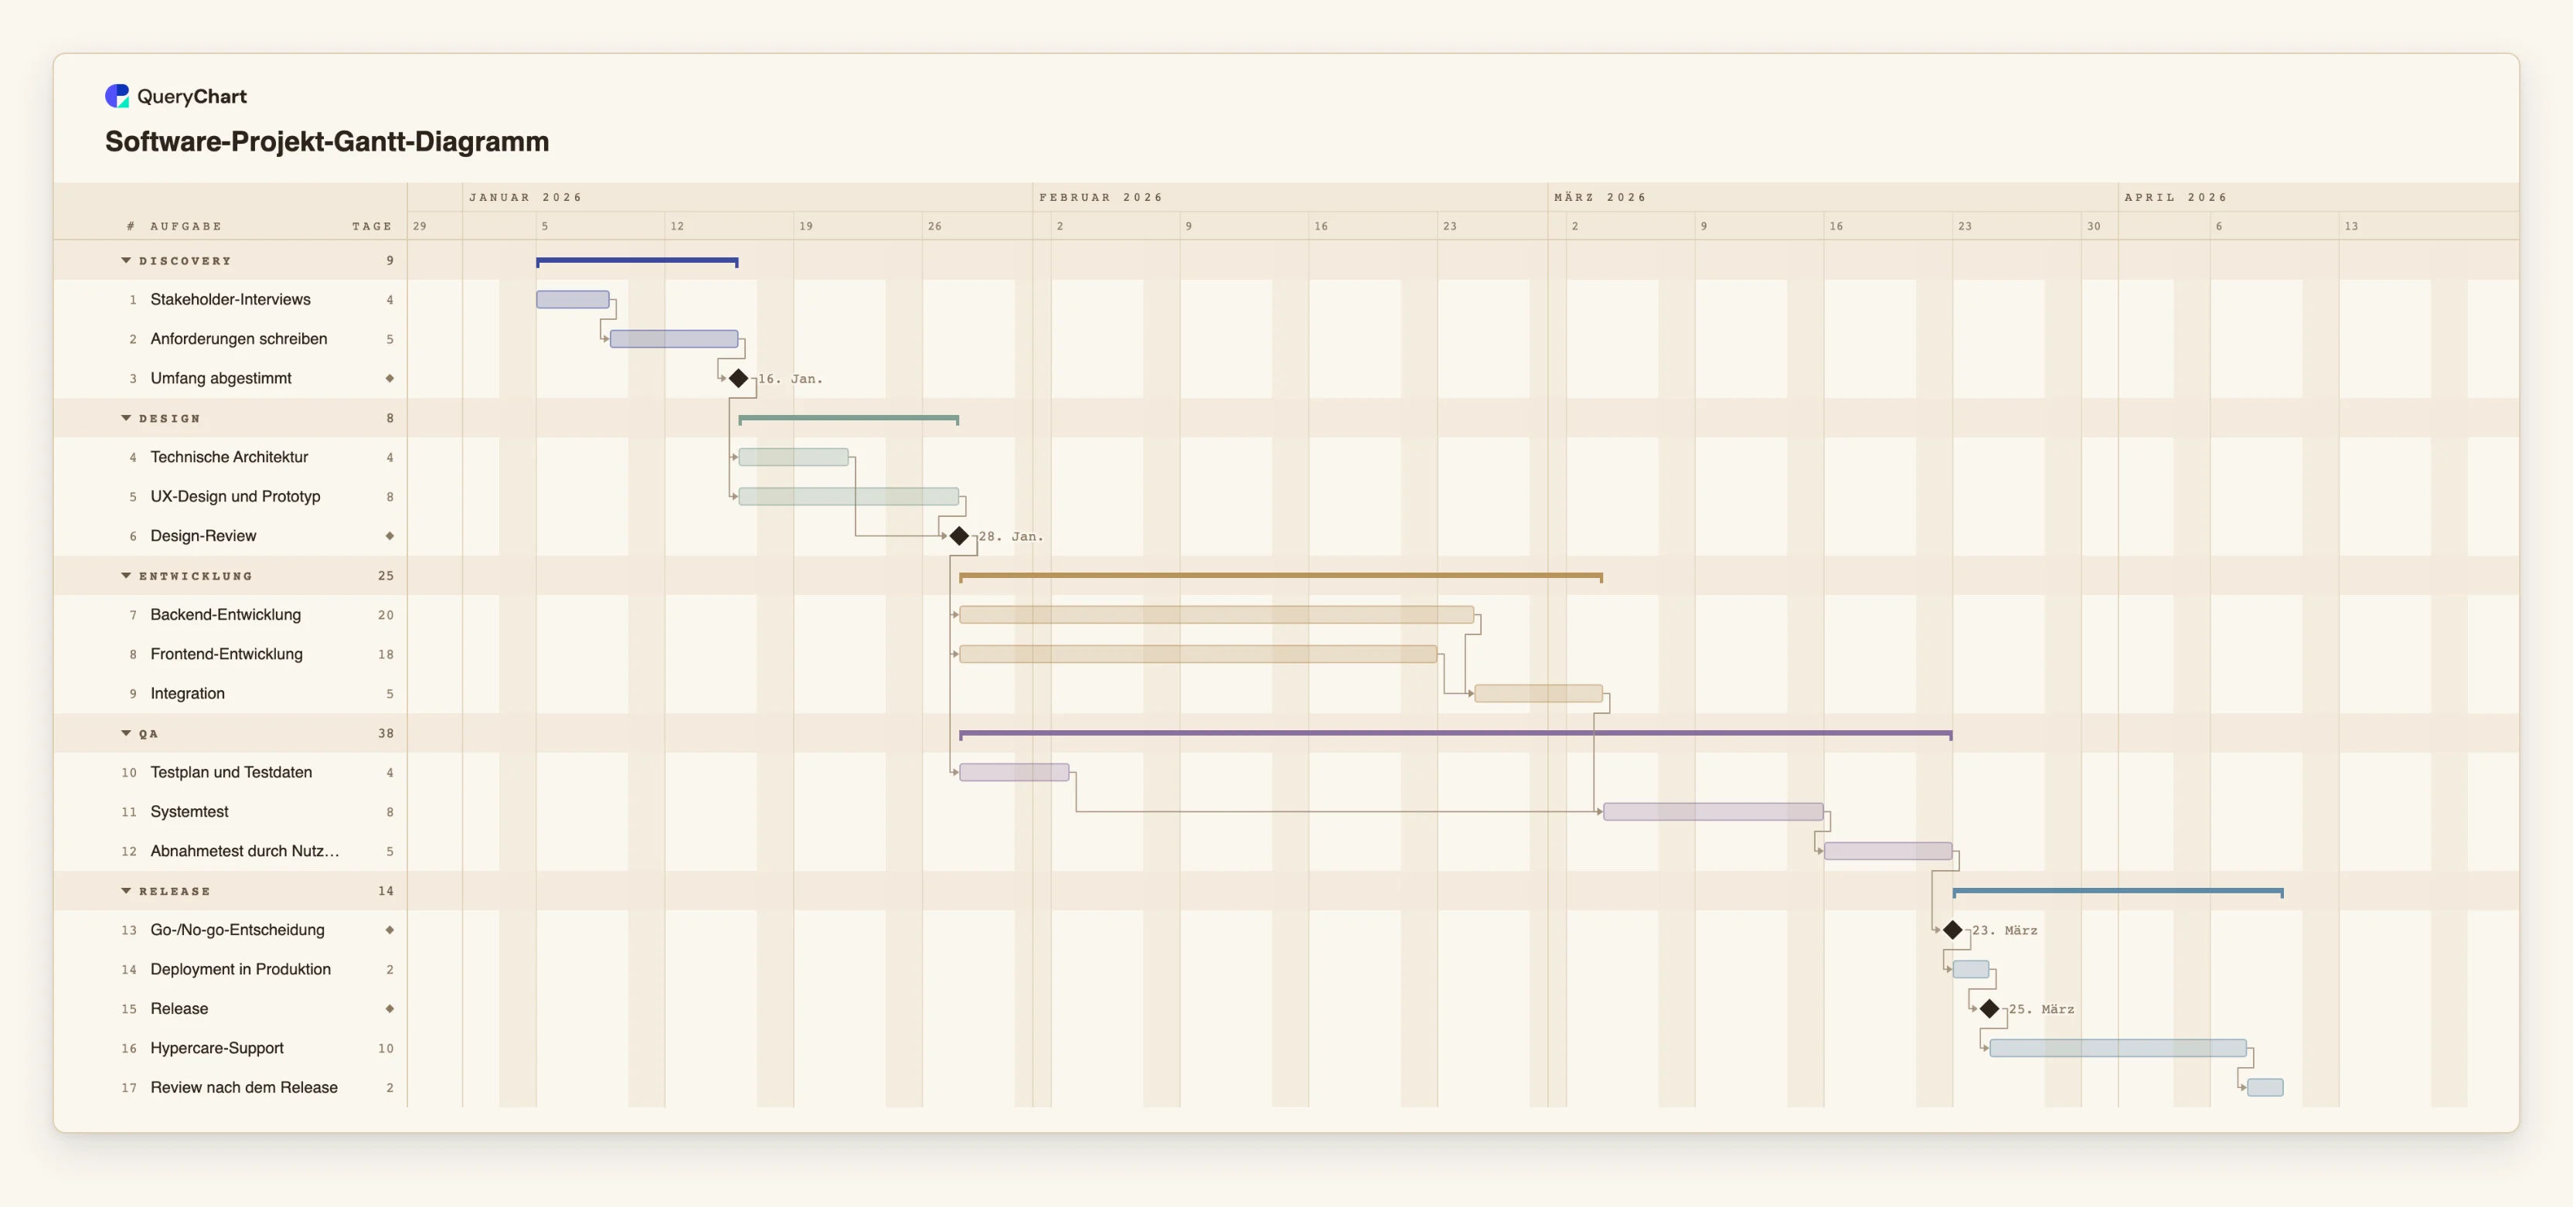This screenshot has height=1207, width=2573.
Task: Select the 16. Jan. milestone diamond
Action: coord(738,379)
